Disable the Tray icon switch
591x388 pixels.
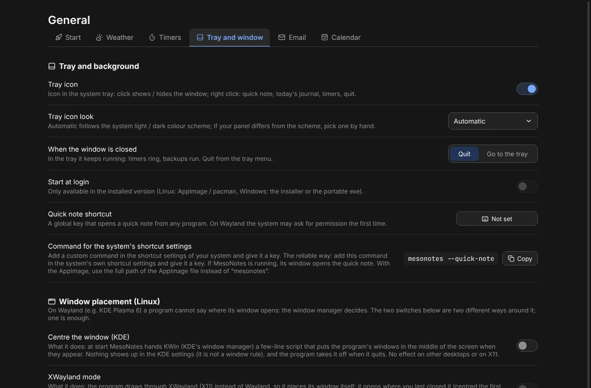527,89
